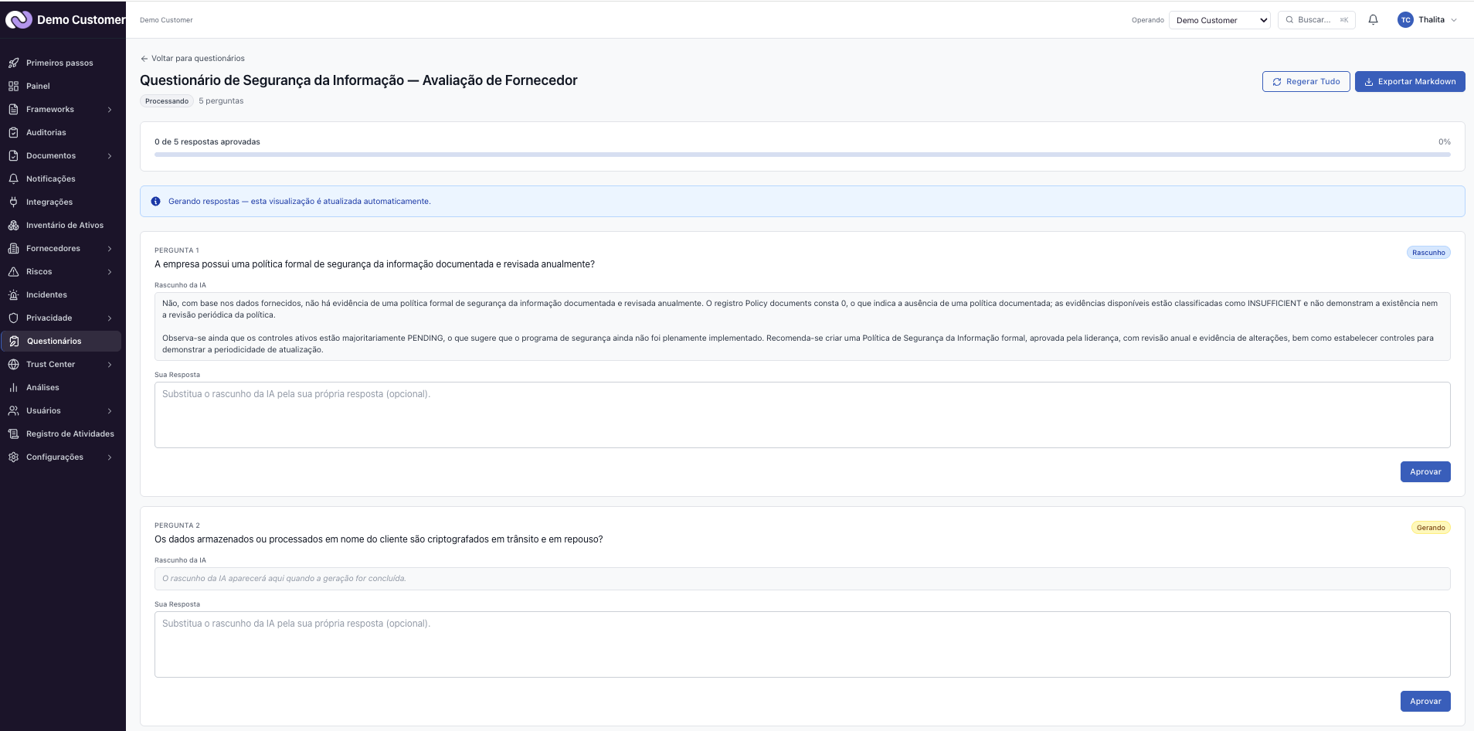Viewport: 1474px width, 731px height.
Task: Click Regerar Tudo button
Action: pos(1306,81)
